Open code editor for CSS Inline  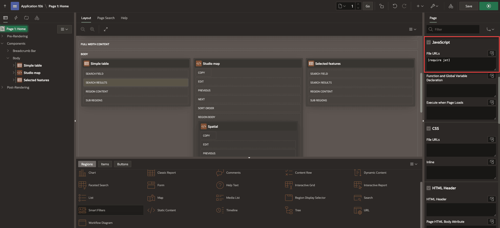492,162
